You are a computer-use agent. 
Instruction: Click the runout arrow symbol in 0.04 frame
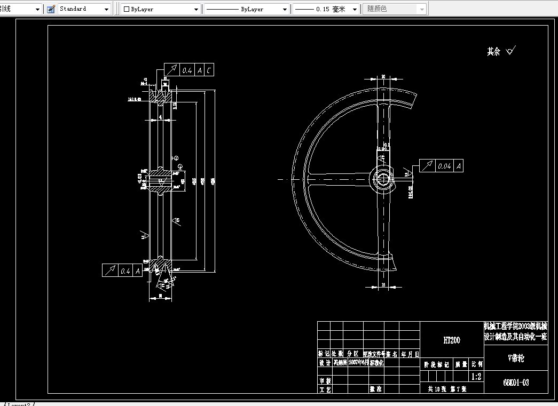point(427,166)
